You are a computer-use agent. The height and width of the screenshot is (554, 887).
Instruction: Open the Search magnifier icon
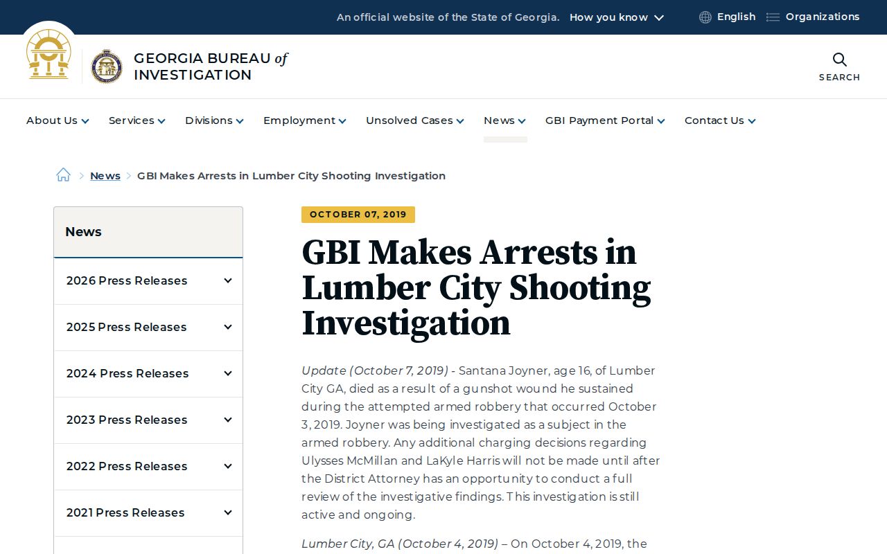[x=839, y=60]
